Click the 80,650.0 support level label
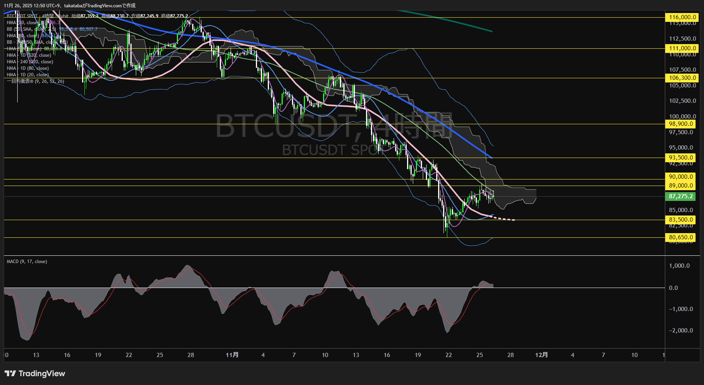 (680, 237)
